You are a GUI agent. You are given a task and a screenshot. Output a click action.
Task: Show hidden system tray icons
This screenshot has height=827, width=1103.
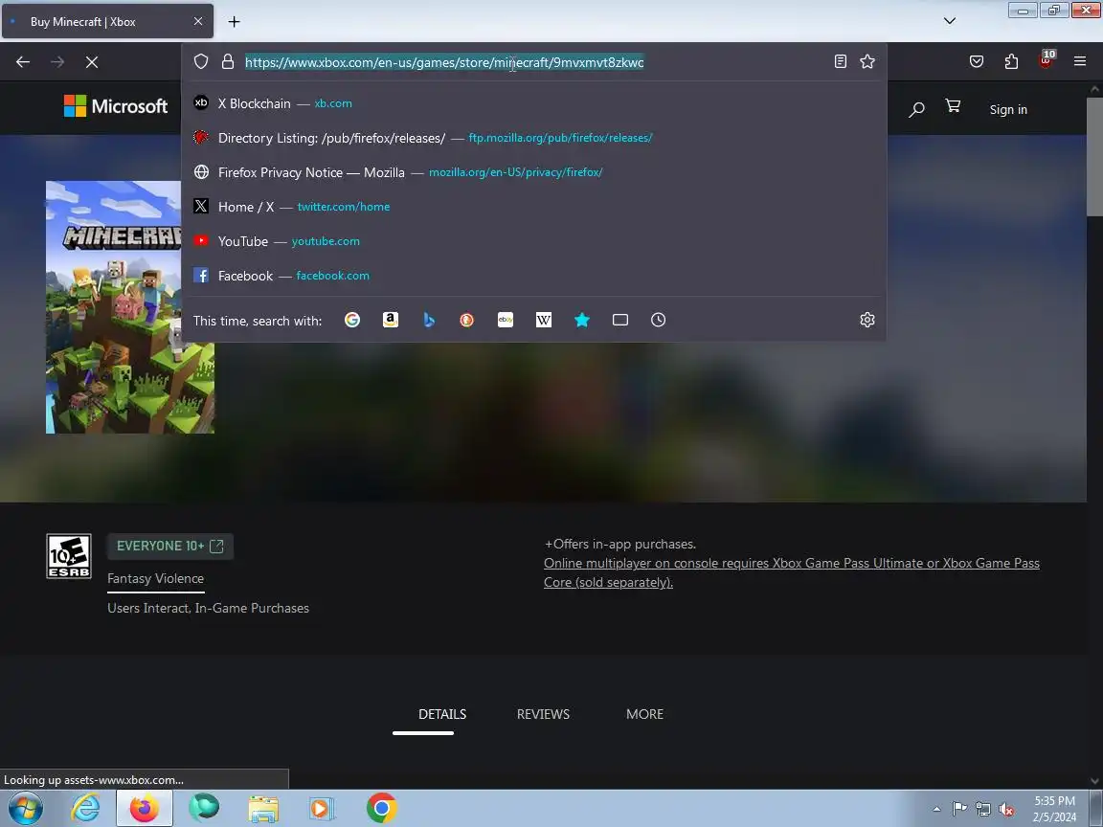[x=936, y=809]
